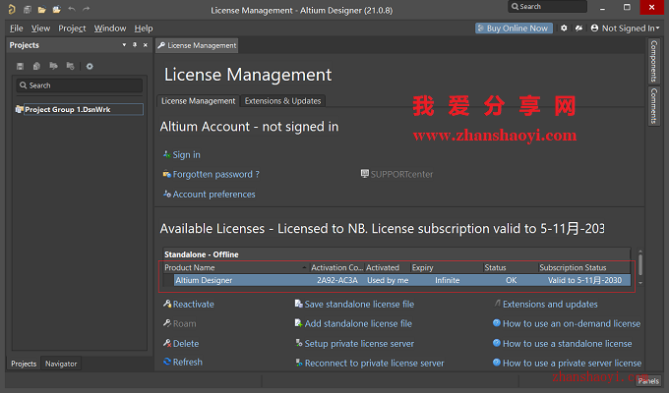Click Forgotten password link
The width and height of the screenshot is (669, 393).
tap(215, 174)
